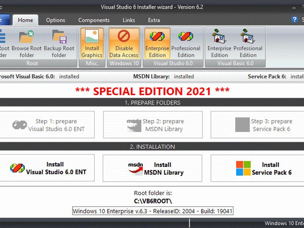Click the blue Help question mark icon
This screenshot has height=228, width=304.
coord(294,19)
